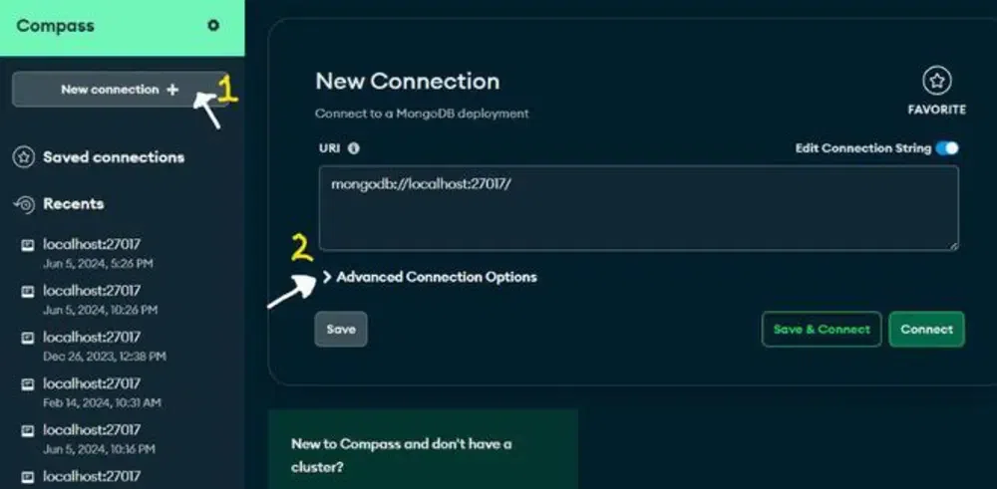
Task: Click into the URI connection string field
Action: pyautogui.click(x=638, y=208)
